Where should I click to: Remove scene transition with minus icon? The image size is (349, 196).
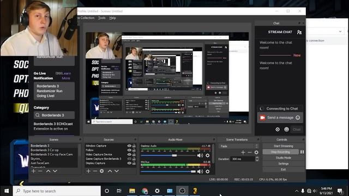250,152
